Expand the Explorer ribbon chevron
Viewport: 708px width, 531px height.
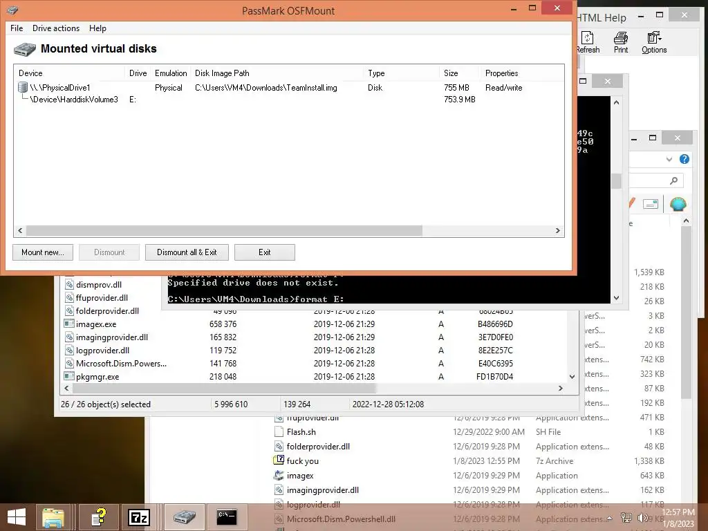pyautogui.click(x=669, y=159)
